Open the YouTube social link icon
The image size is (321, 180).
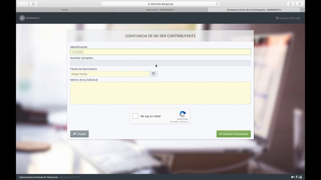coord(301,177)
